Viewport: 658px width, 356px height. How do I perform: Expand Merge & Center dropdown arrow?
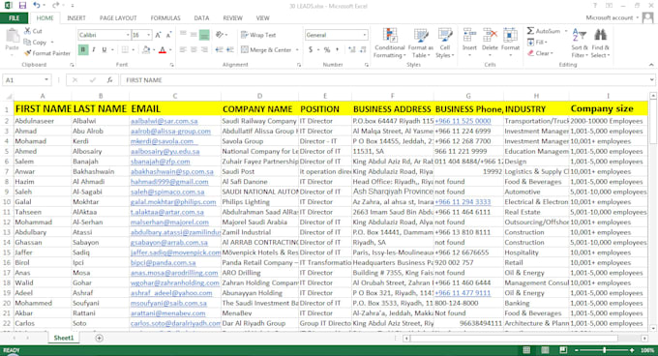pos(297,50)
